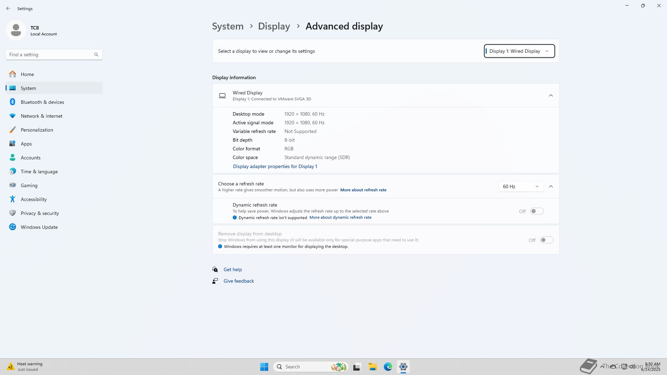667x375 pixels.
Task: Go to Accessibility settings
Action: 34,199
